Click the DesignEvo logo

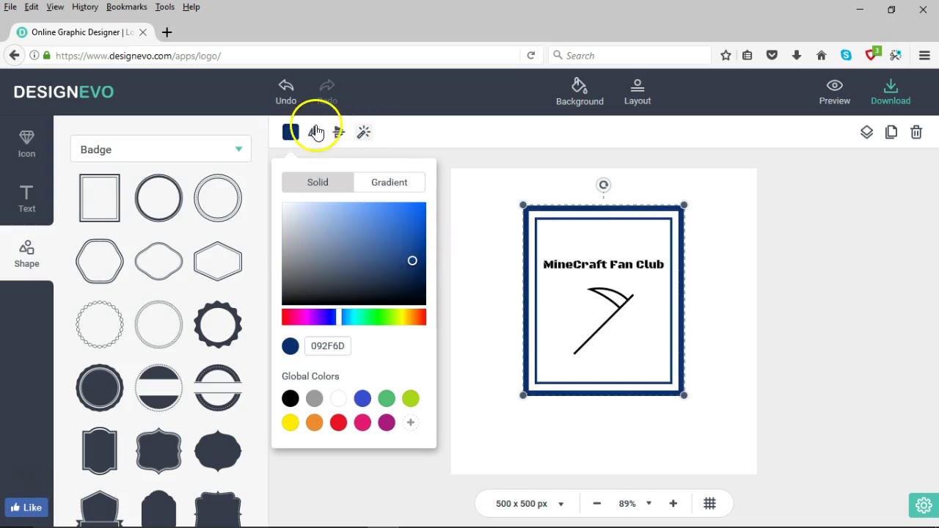64,92
